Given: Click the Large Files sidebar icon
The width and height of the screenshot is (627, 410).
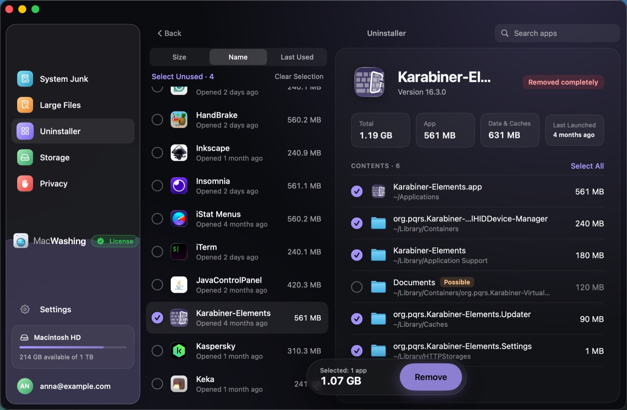Looking at the screenshot, I should pyautogui.click(x=25, y=105).
